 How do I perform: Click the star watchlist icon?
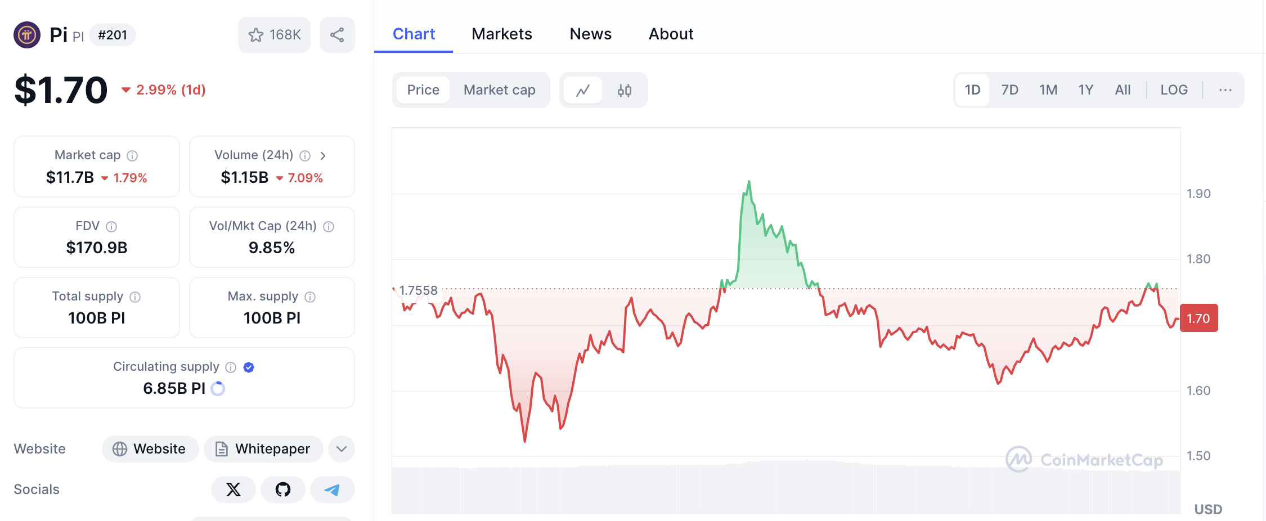pos(257,35)
